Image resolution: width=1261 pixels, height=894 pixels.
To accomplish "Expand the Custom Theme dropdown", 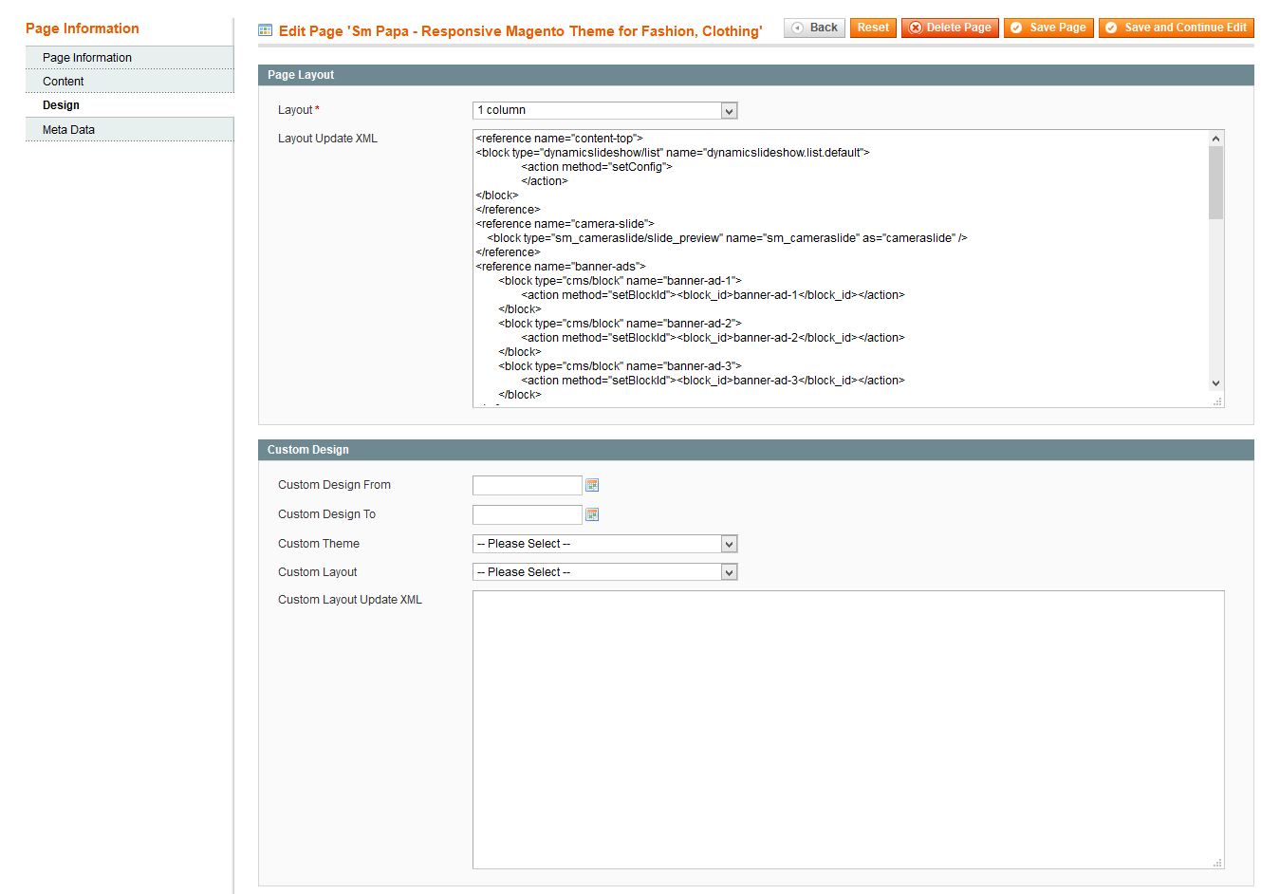I will [x=604, y=544].
